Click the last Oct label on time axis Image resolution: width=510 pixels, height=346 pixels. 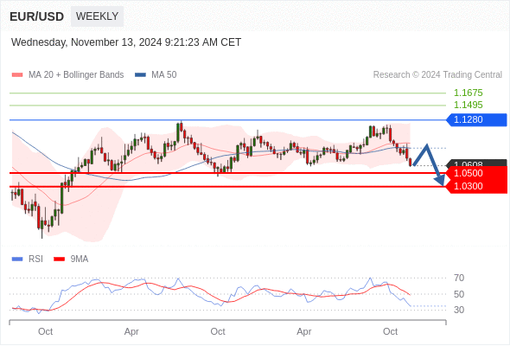click(x=391, y=331)
